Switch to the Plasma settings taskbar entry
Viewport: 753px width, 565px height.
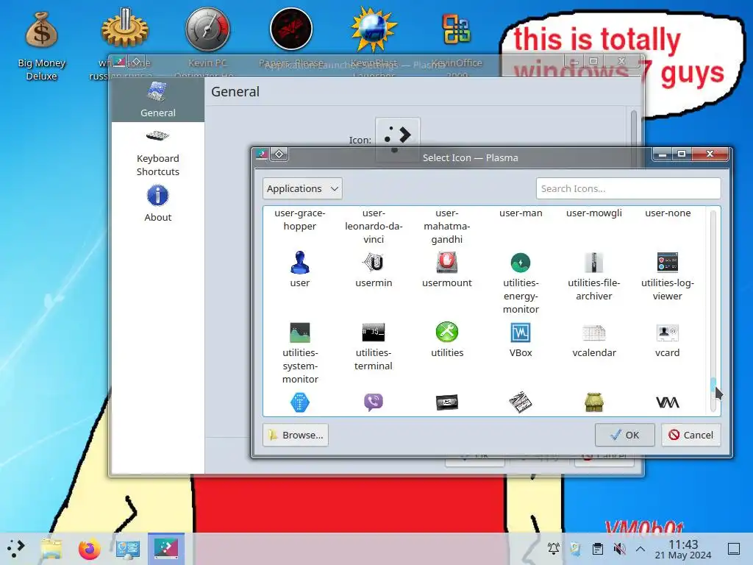[x=165, y=548]
